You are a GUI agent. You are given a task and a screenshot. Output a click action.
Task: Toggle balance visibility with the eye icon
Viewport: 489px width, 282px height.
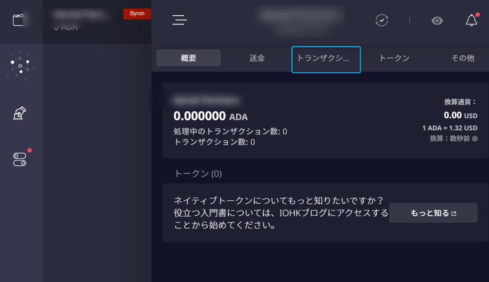[x=437, y=21]
